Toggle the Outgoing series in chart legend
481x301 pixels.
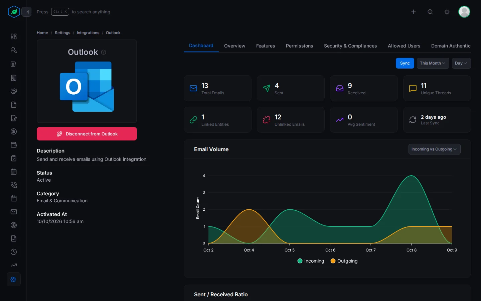[x=344, y=261]
